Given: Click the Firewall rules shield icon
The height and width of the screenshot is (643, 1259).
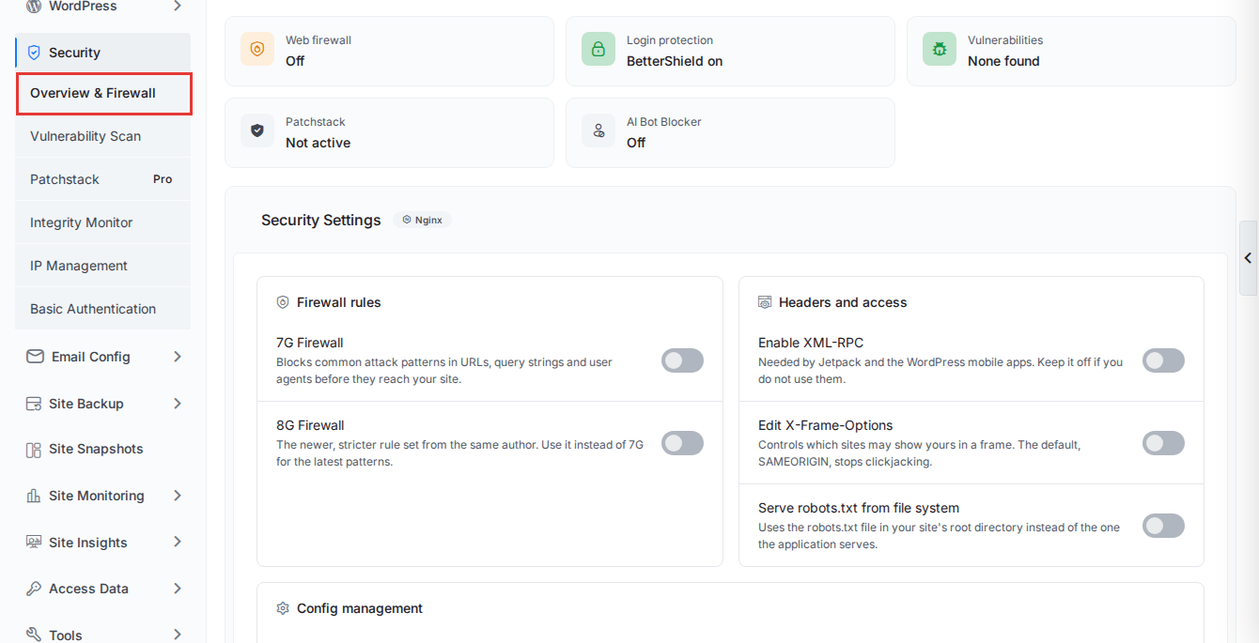Looking at the screenshot, I should coord(283,302).
